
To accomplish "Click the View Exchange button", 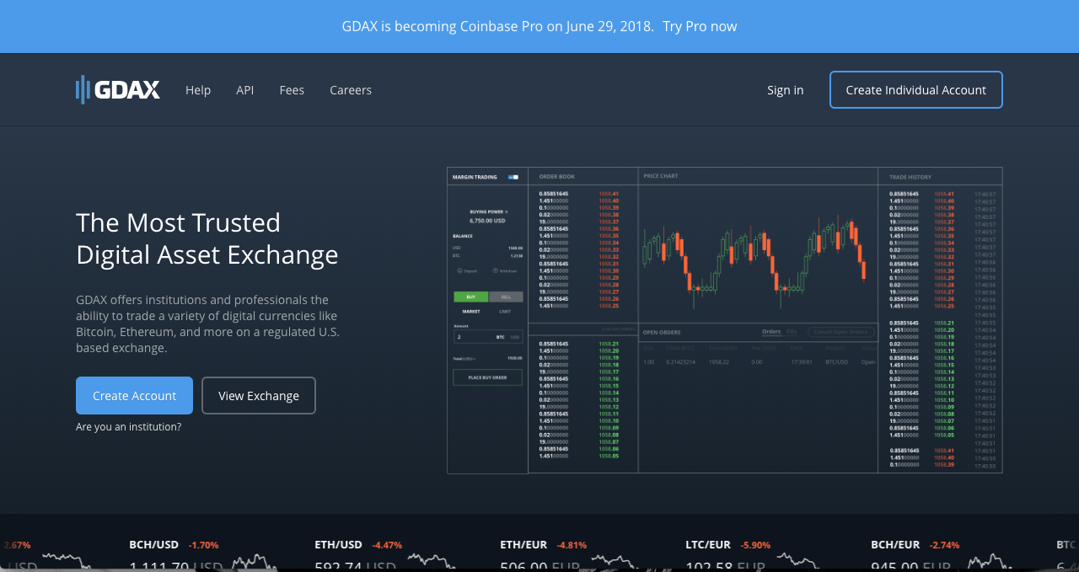I will pos(259,395).
